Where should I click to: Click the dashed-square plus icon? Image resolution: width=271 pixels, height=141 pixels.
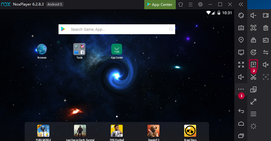[266, 77]
